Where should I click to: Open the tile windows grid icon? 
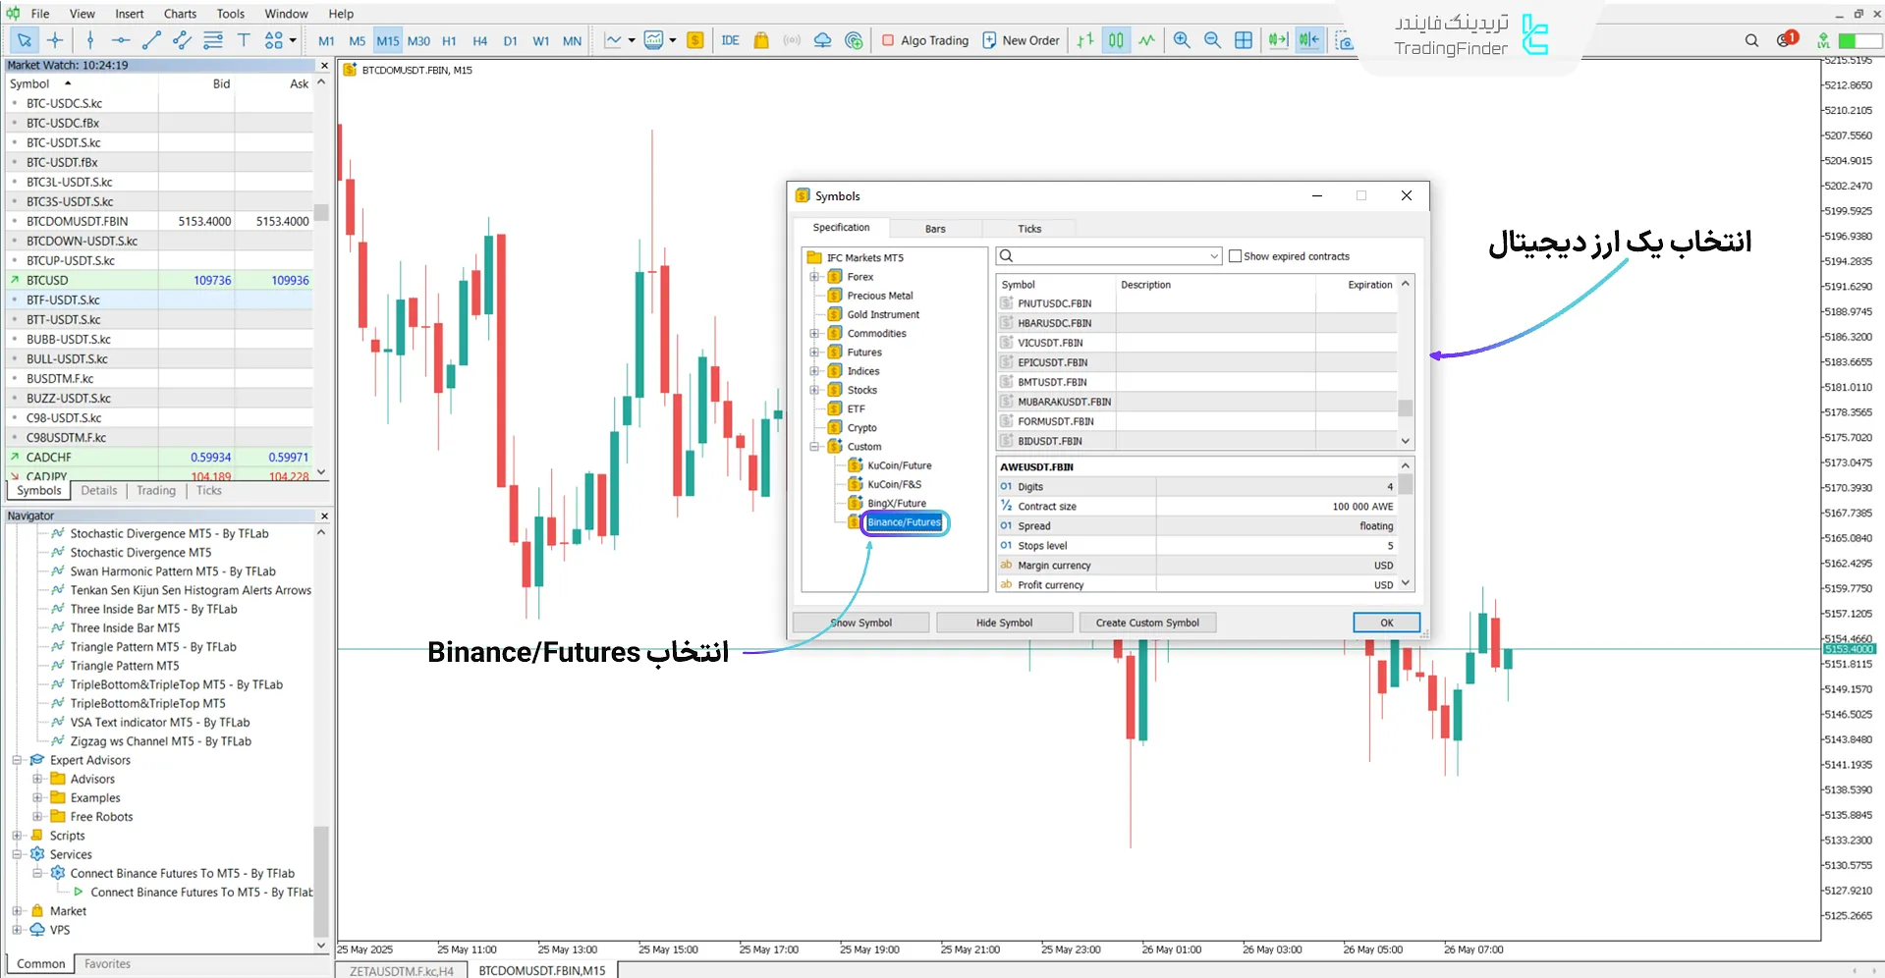click(x=1244, y=40)
